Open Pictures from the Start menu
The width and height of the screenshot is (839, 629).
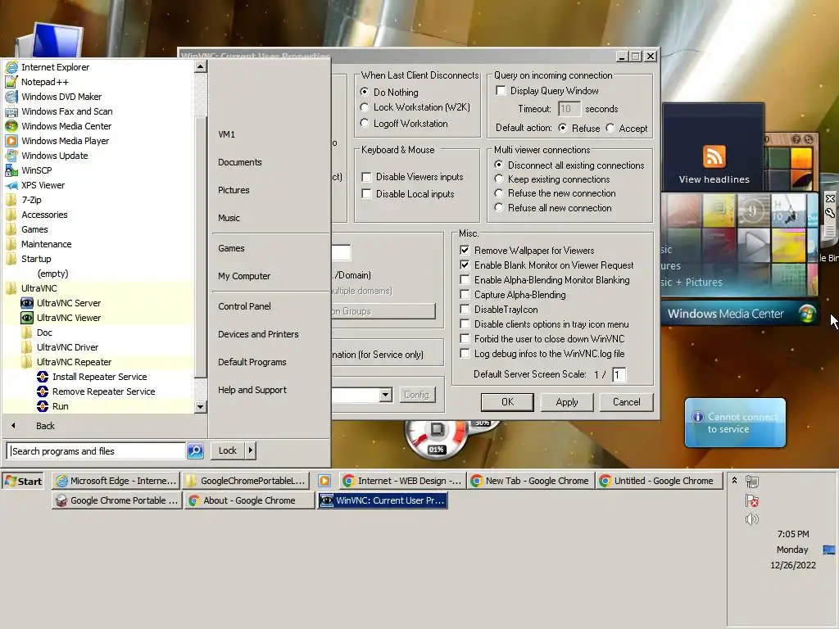tap(234, 190)
